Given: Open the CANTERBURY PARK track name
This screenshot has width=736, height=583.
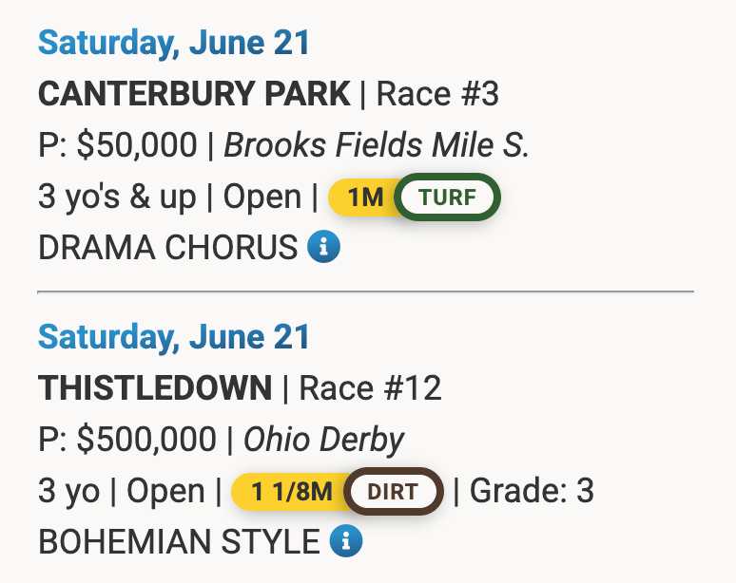Looking at the screenshot, I should pos(194,95).
